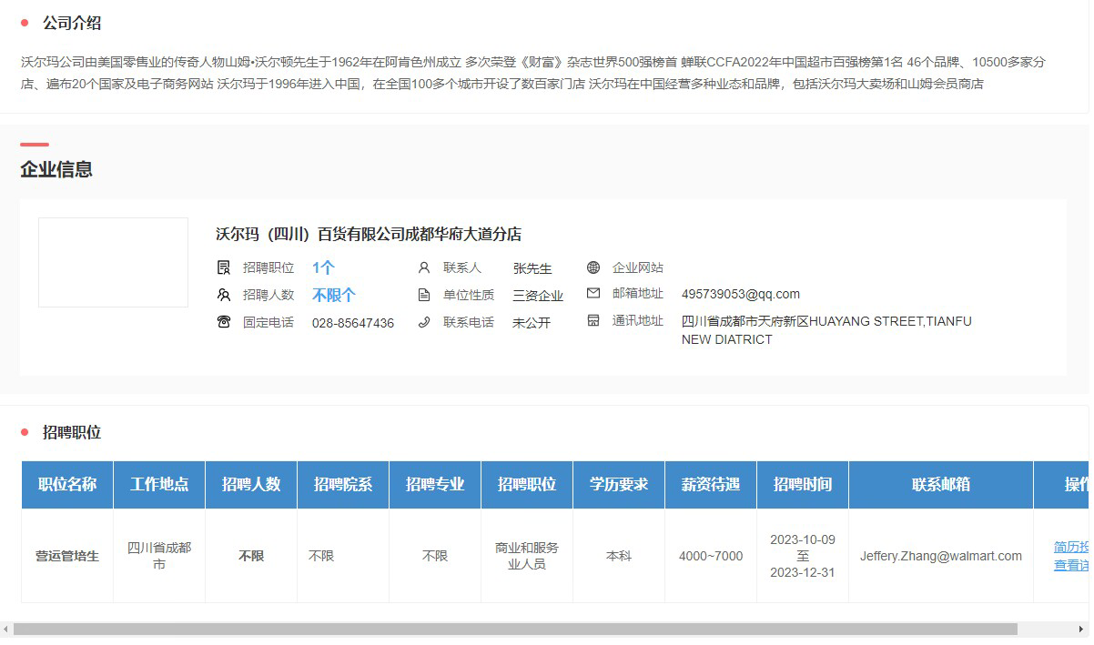Click the company introduction paragraph about 沃尔玛
Viewport: 1094px width, 645px height.
coord(533,73)
